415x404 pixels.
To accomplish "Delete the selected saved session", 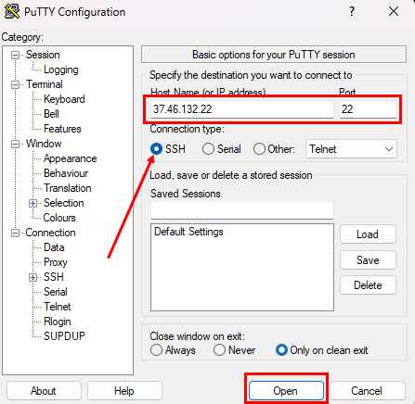I will click(x=368, y=285).
